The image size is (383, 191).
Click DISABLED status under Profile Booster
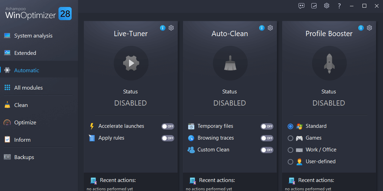pos(329,103)
